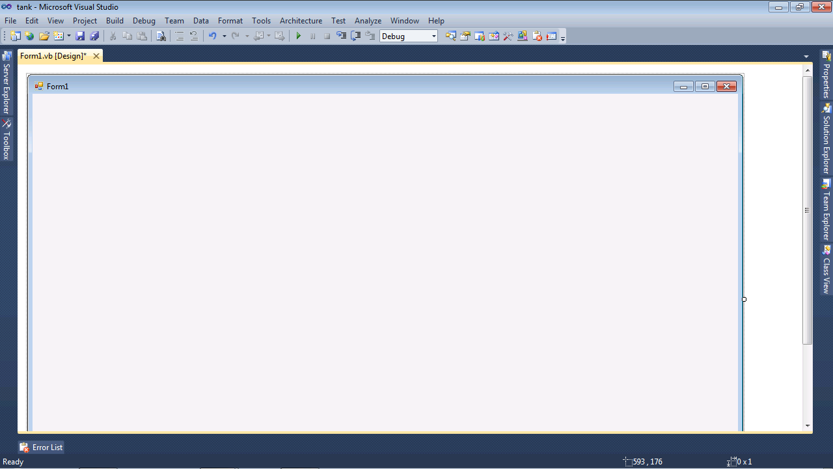Click the Save All icon
The height and width of the screenshot is (469, 833).
coord(94,36)
